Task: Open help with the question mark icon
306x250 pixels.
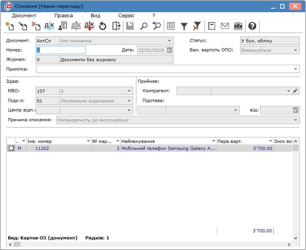Action: [x=252, y=26]
